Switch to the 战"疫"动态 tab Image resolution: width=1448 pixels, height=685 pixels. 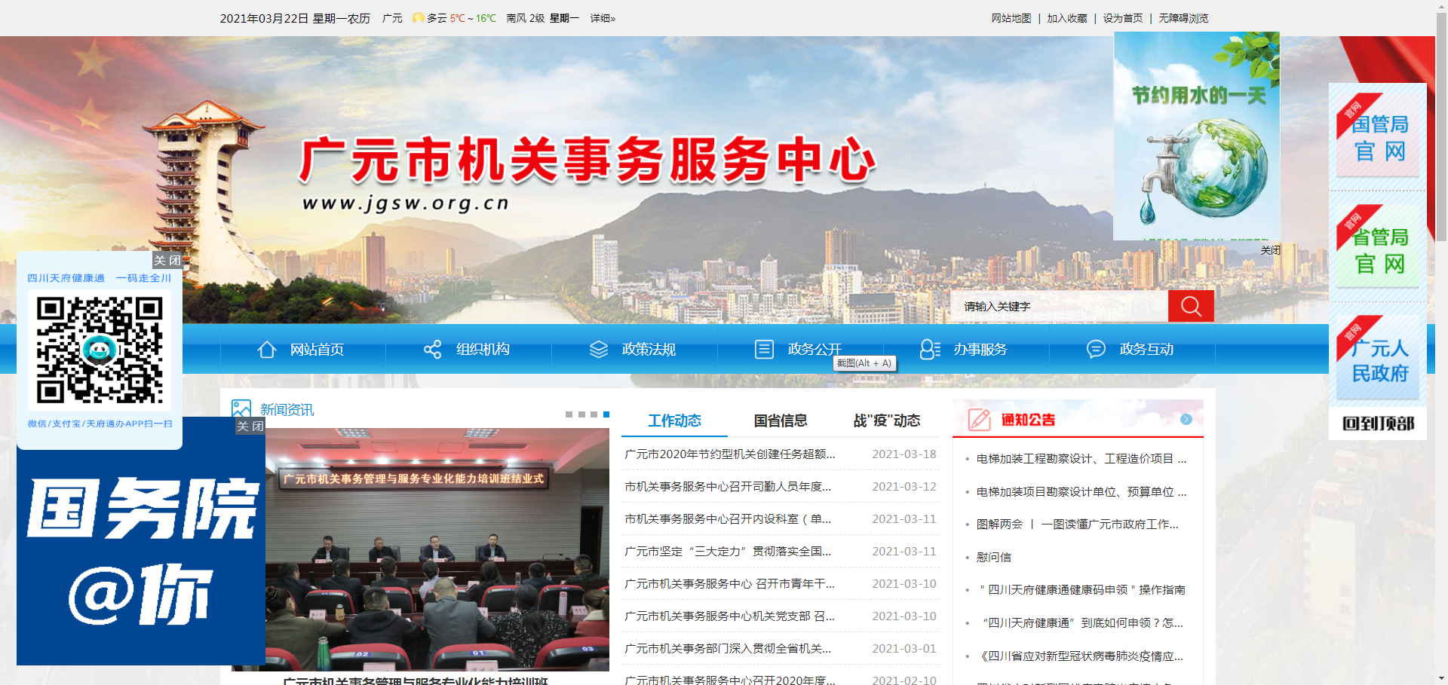(x=887, y=420)
